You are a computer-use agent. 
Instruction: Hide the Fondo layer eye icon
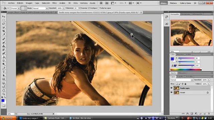tap(172, 93)
